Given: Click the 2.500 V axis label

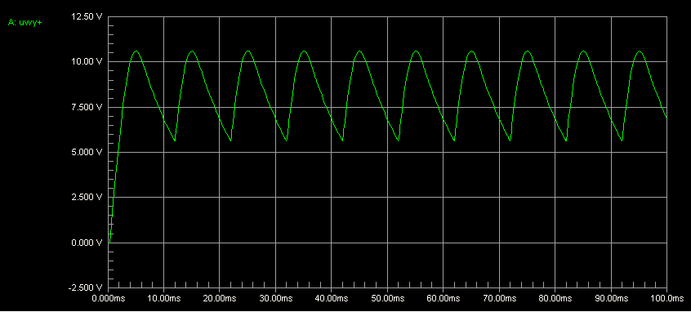Looking at the screenshot, I should pos(87,198).
